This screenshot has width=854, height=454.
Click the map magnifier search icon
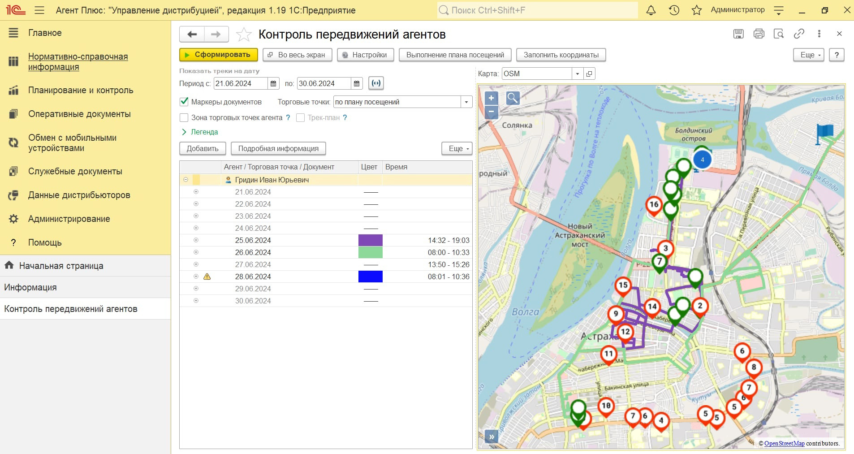(x=513, y=98)
